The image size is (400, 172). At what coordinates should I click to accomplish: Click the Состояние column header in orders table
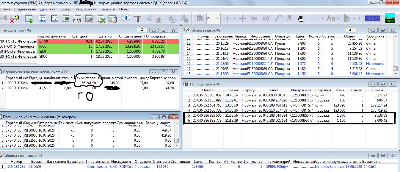click(375, 36)
